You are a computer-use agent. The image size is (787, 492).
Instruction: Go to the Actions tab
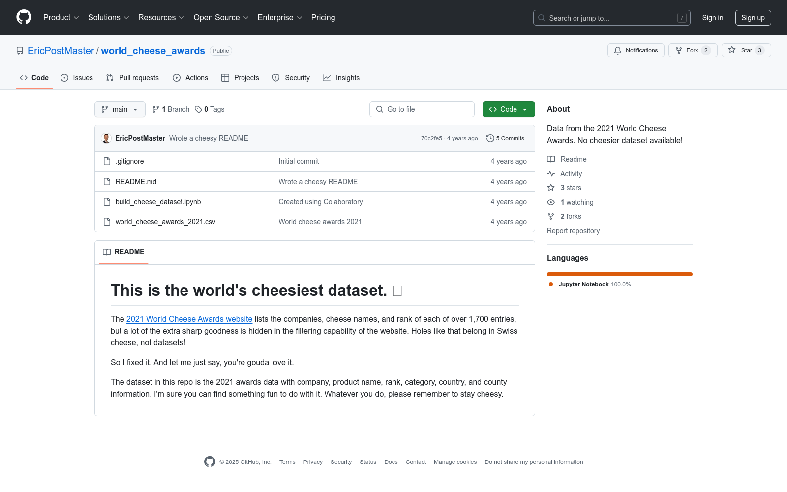coord(190,78)
